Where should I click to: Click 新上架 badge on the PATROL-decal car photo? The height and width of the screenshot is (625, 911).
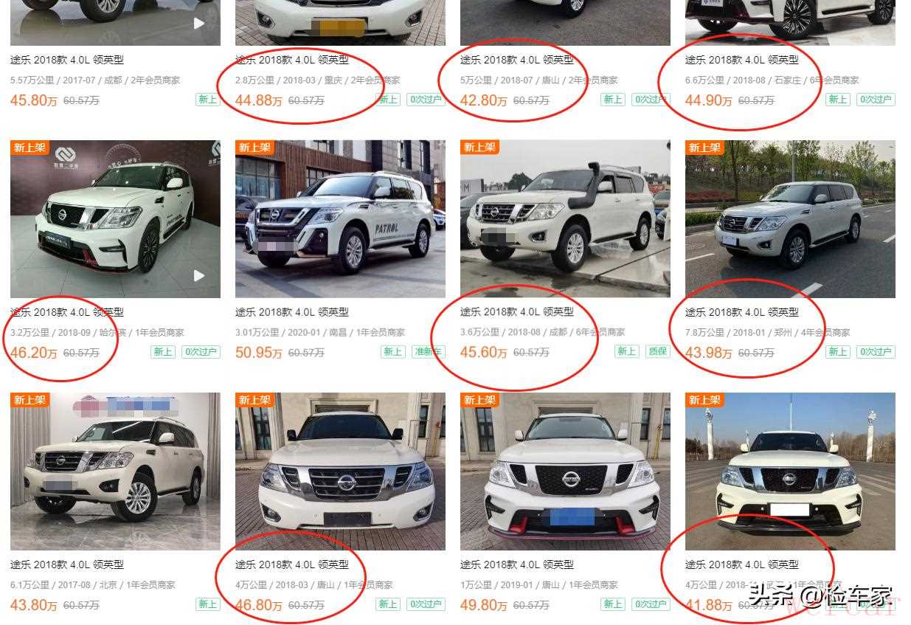[254, 148]
